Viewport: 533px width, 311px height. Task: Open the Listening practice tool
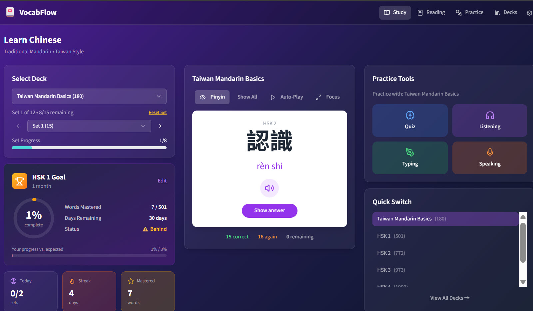pyautogui.click(x=489, y=121)
